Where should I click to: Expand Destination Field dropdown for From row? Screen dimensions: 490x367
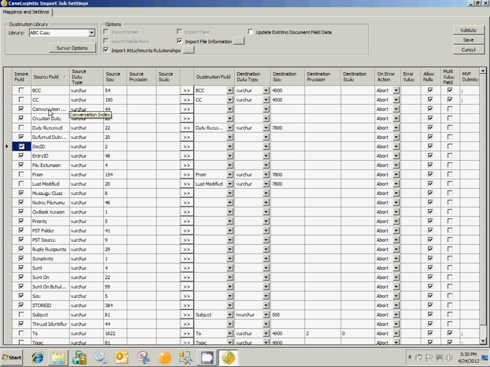pyautogui.click(x=230, y=174)
